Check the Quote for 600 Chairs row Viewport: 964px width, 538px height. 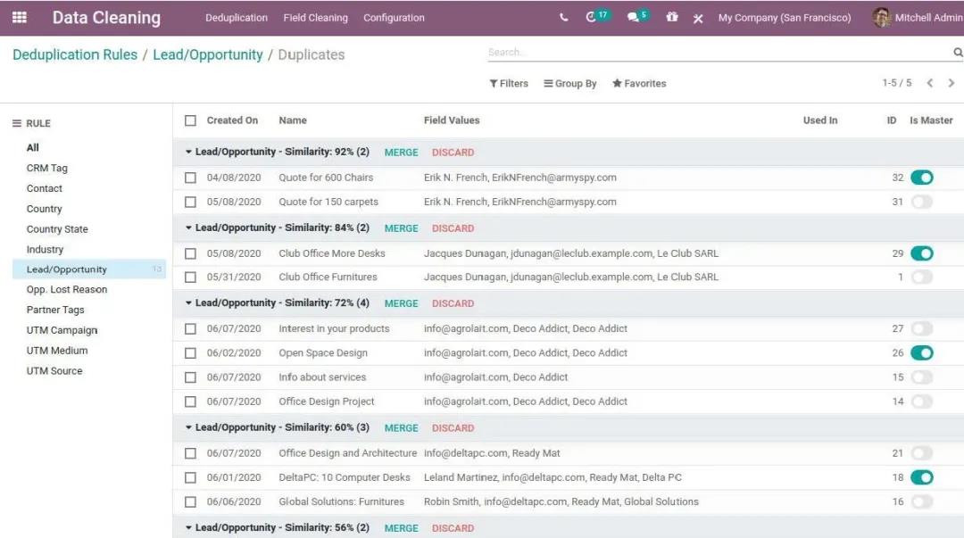[x=191, y=178]
